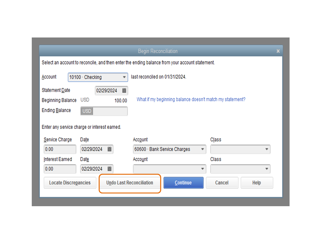Click the Locate Discrepancies button
321x241 pixels.
[x=70, y=183]
